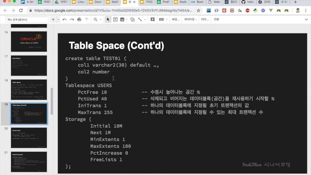Screen dimensions: 311x175
Task: Select the paint format tool
Action: (86, 19)
